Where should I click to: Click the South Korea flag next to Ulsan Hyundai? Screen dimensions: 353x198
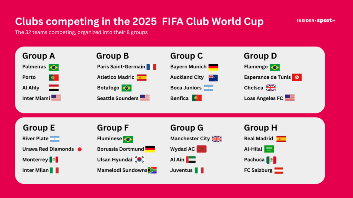139,159
